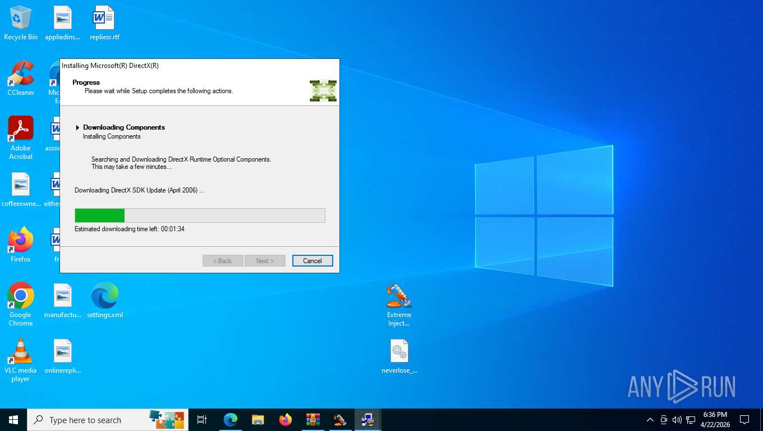Click the DirectX logo in the dialog header
Viewport: 763px width, 431px height.
(323, 90)
